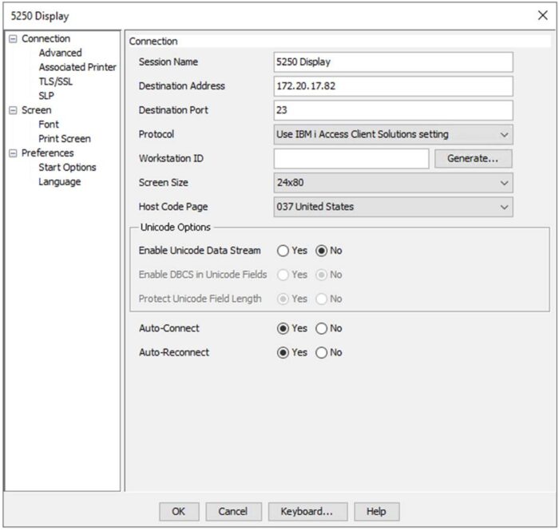559x531 pixels.
Task: Click the Help button
Action: coord(376,512)
